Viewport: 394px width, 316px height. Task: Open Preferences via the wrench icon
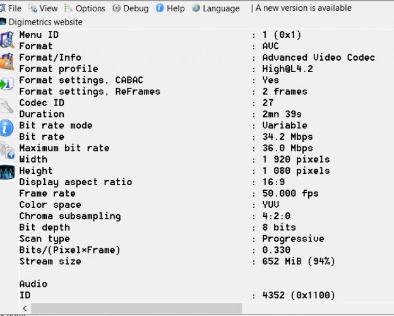pos(6,106)
